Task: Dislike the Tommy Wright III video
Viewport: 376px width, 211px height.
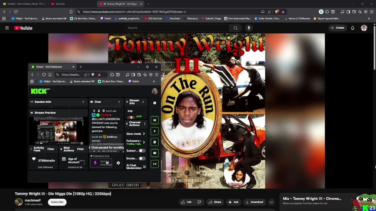Action: 199,202
